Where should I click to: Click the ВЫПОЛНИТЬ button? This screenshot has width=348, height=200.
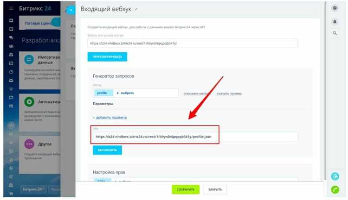pyautogui.click(x=107, y=150)
